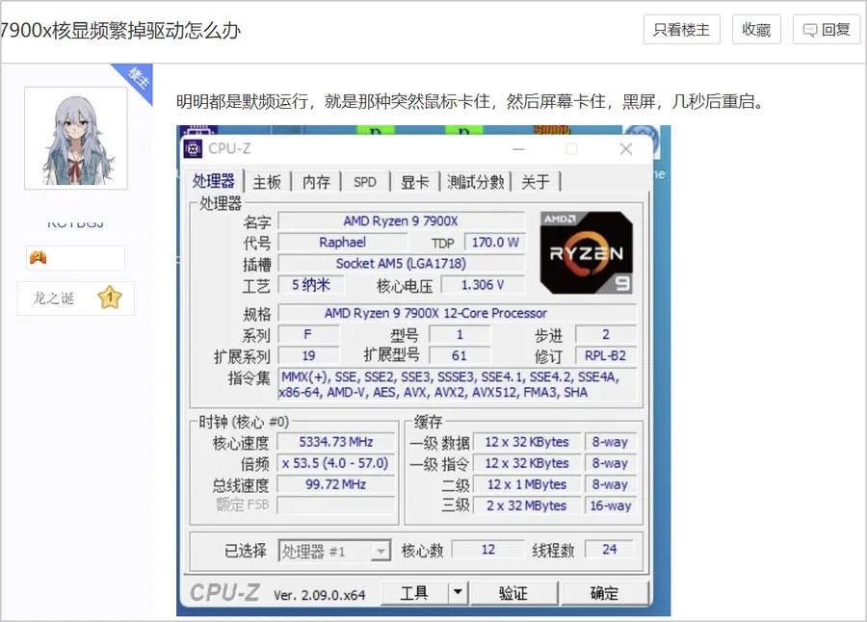Minimize the CPU-Z window
The image size is (867, 622).
coord(518,148)
